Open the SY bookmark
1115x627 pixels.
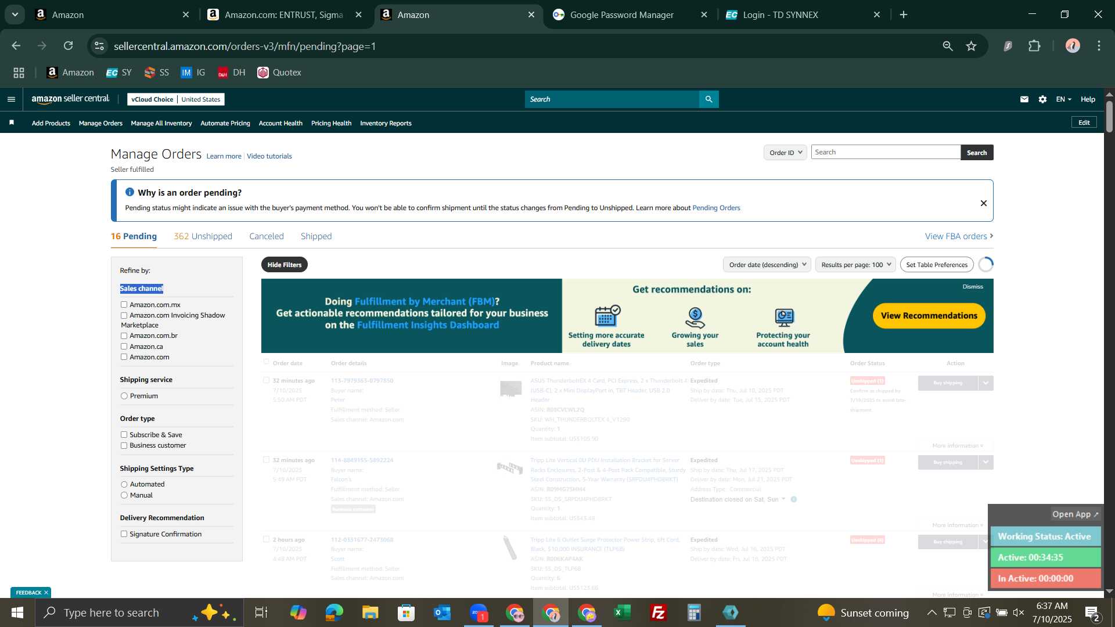119,73
